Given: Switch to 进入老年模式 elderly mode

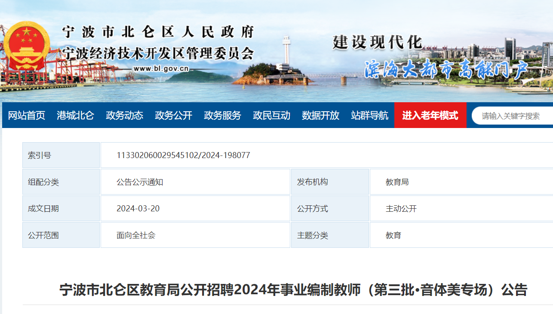Looking at the screenshot, I should (x=430, y=115).
